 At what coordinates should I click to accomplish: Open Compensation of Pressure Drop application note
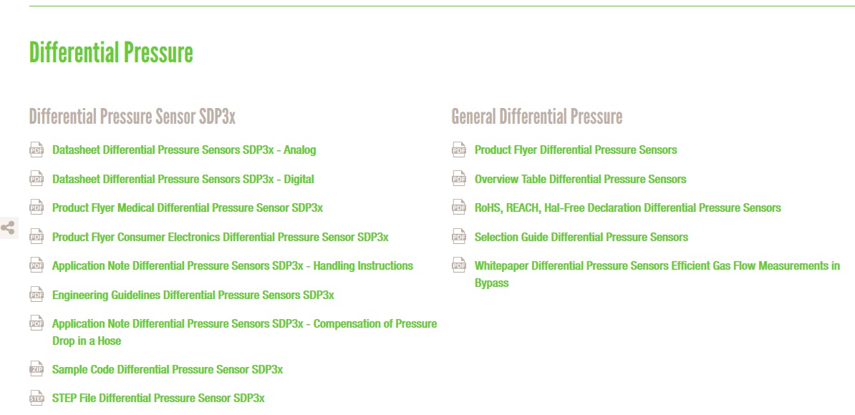244,324
